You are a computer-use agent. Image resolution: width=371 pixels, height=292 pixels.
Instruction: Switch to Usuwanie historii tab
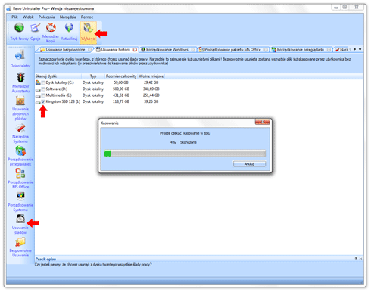point(116,50)
